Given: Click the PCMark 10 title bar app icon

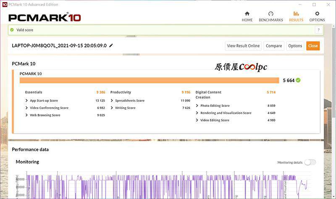Looking at the screenshot, I should (x=5, y=5).
